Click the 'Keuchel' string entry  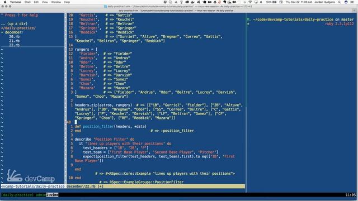(88, 20)
